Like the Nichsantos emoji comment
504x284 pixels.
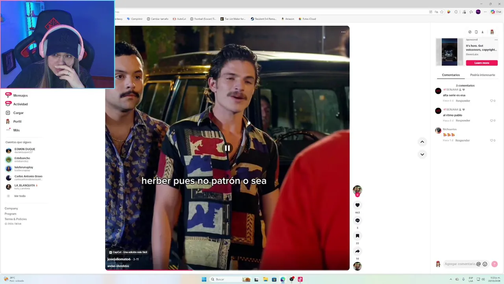[x=492, y=140]
